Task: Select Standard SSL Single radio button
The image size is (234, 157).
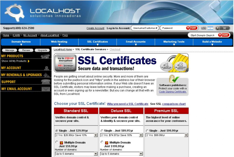Action: 56,131
